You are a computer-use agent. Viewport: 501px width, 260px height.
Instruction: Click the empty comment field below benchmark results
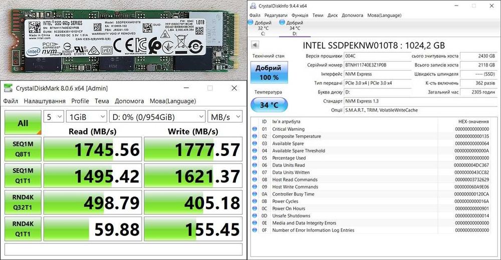(123, 249)
